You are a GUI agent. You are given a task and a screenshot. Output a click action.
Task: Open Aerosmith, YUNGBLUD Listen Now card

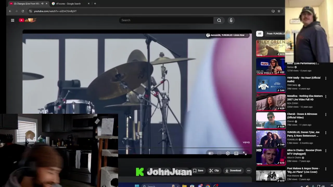[225, 35]
